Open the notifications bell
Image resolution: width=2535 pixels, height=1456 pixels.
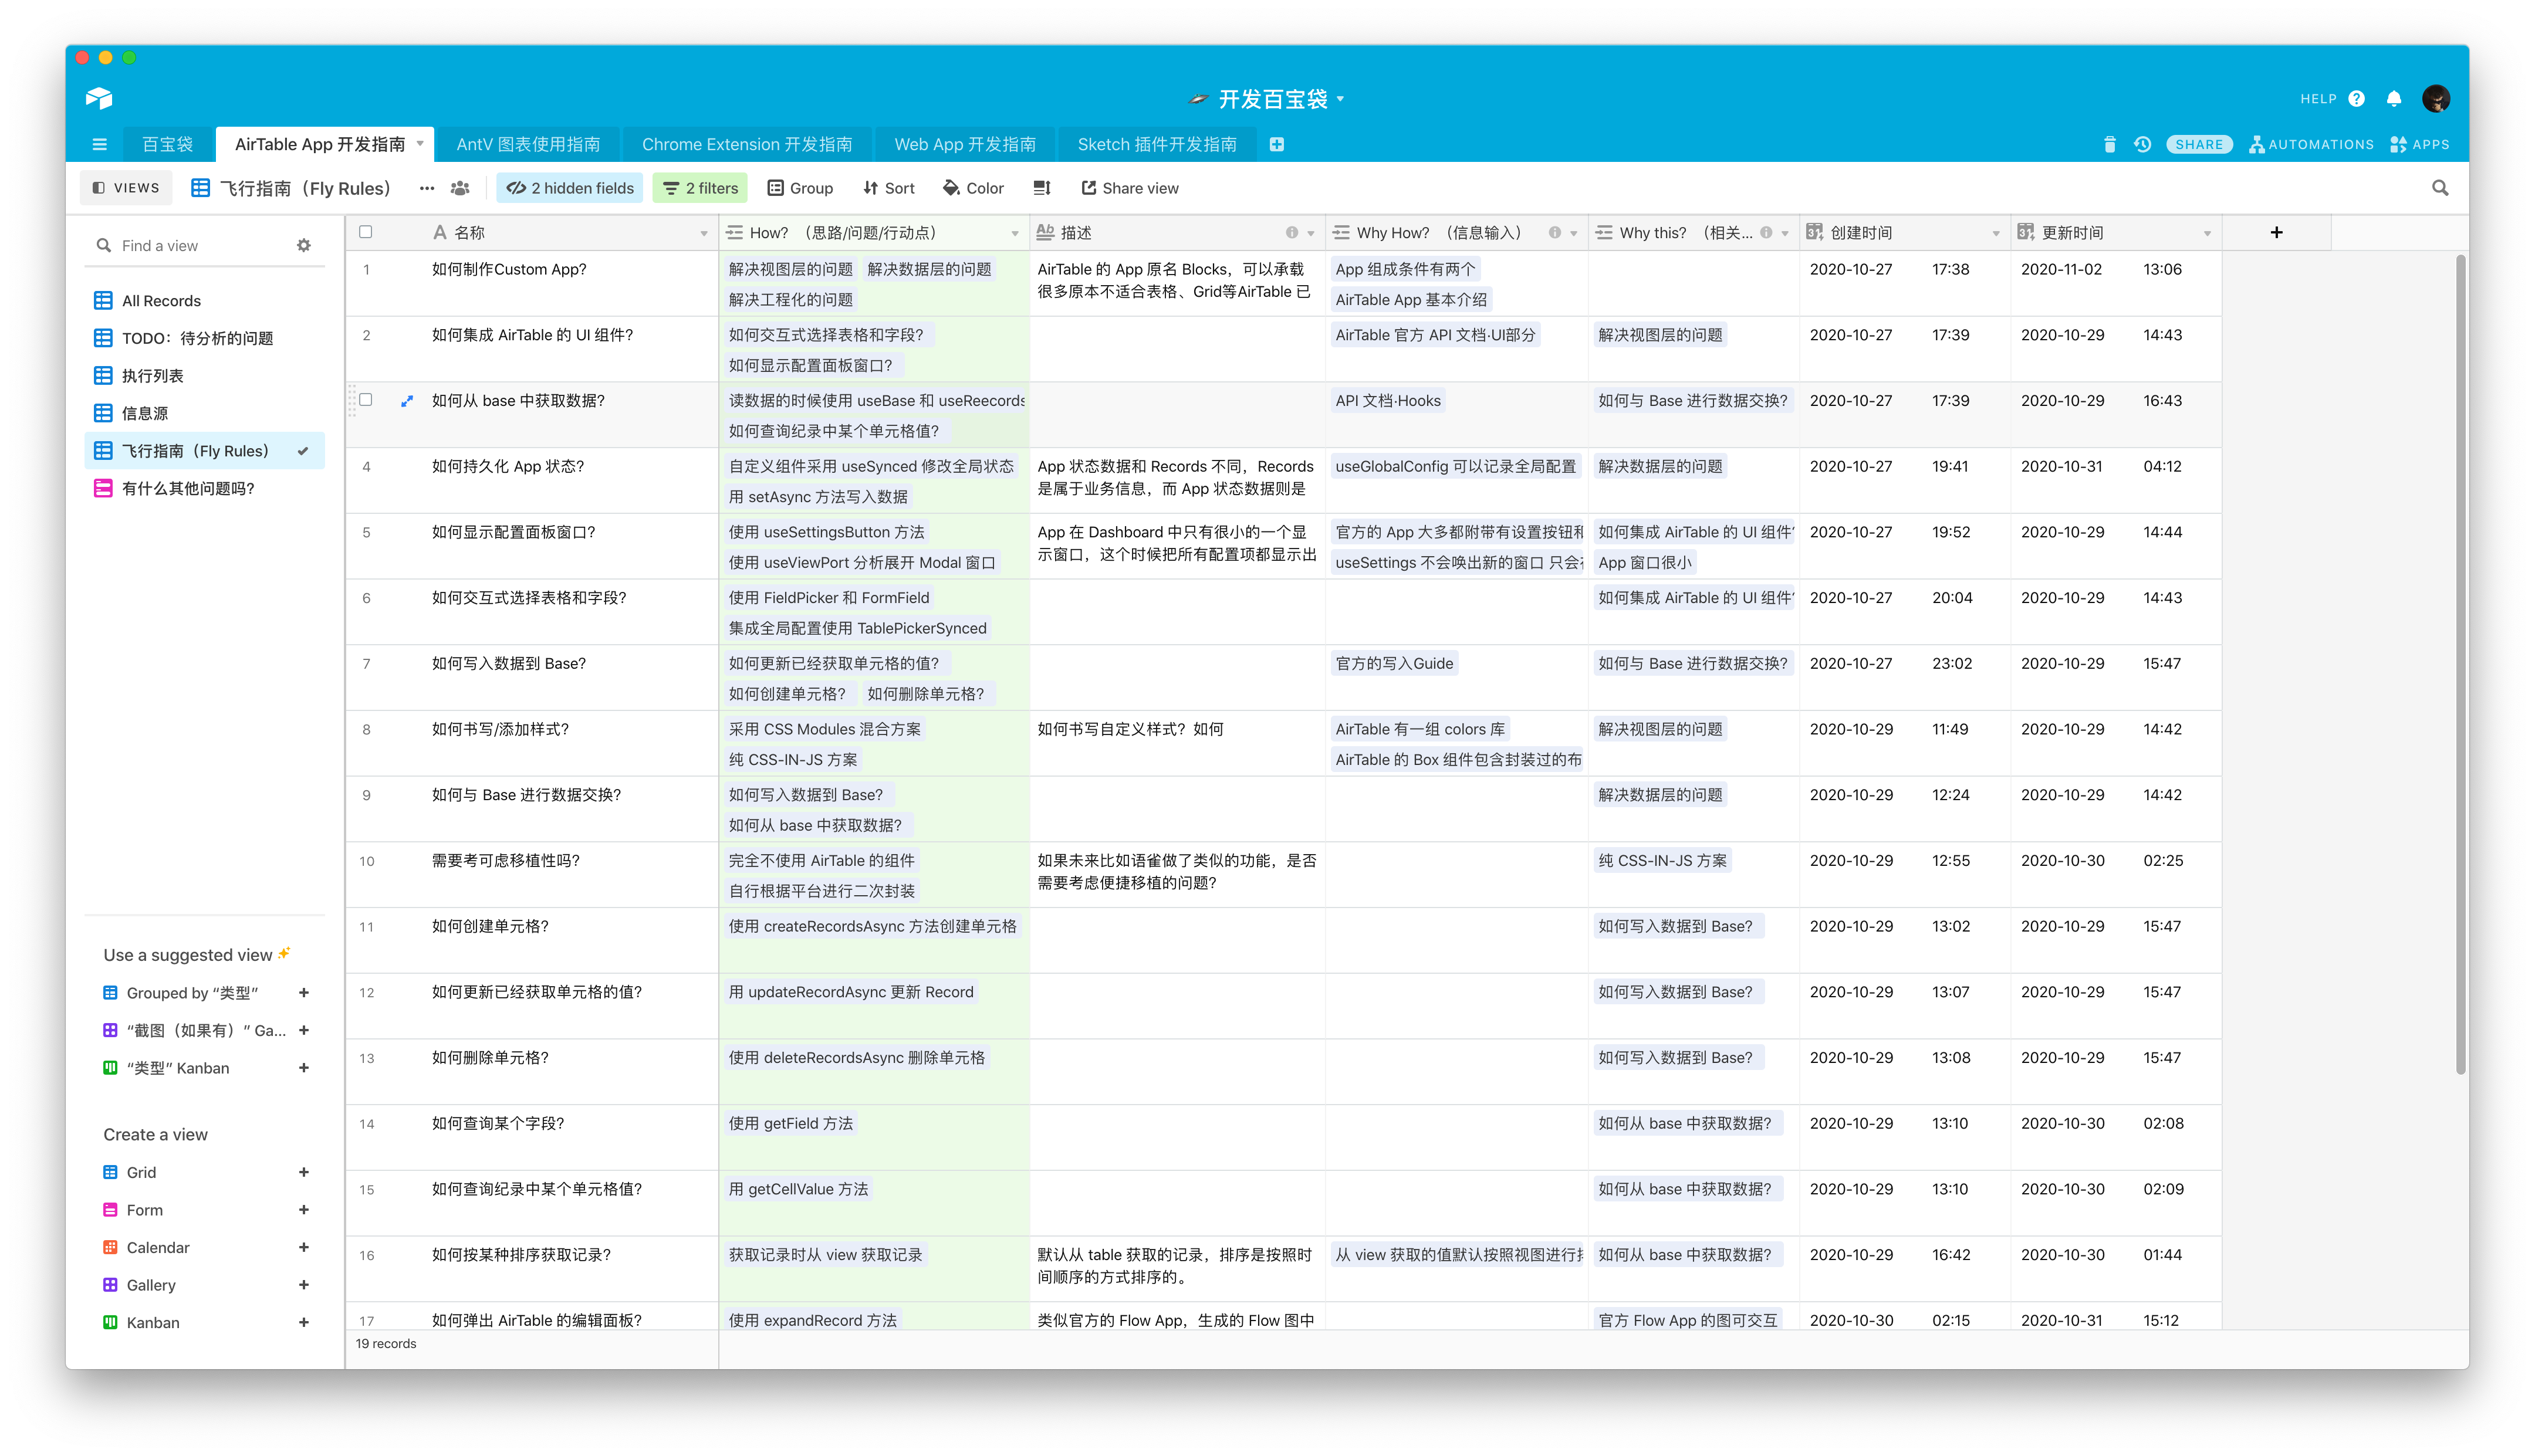coord(2393,98)
